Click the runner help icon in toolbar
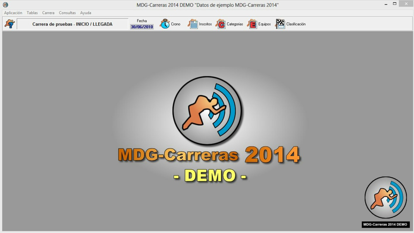The width and height of the screenshot is (414, 233). [x=10, y=24]
